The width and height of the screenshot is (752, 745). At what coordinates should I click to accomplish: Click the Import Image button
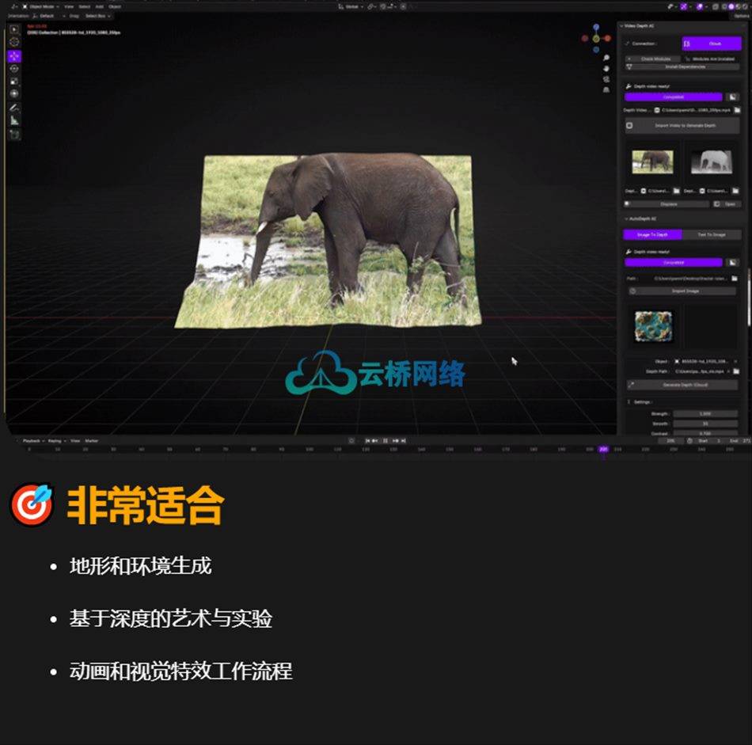point(682,291)
